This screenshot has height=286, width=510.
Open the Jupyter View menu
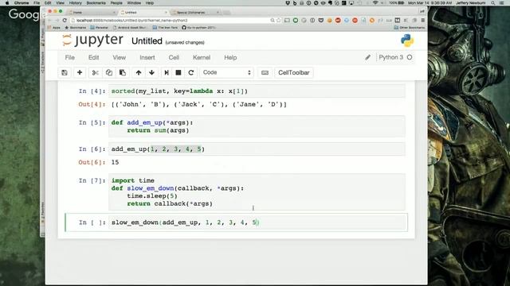119,57
